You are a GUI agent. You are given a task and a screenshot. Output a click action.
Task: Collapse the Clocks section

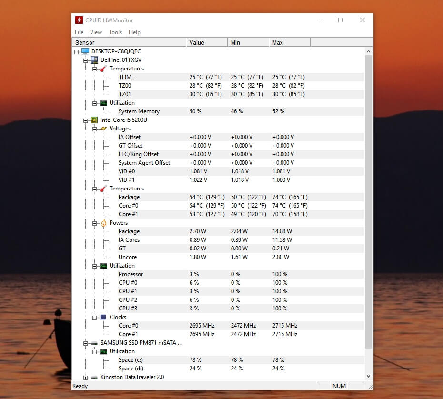point(94,317)
